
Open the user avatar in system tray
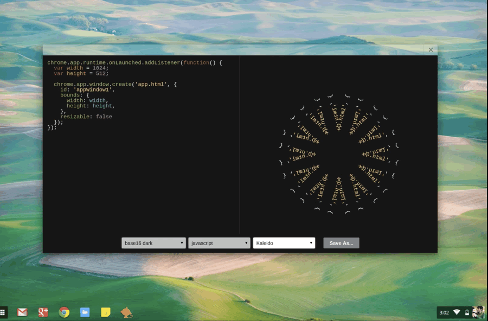point(478,312)
